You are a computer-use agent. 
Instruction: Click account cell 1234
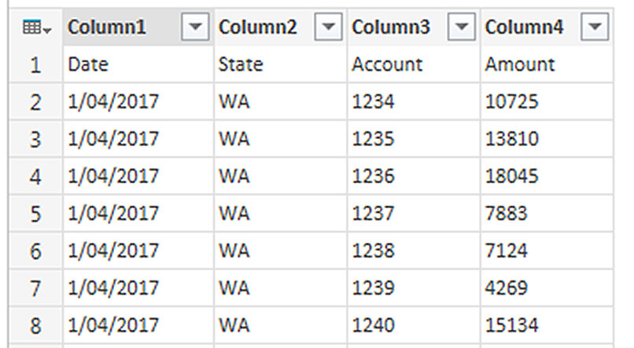pyautogui.click(x=414, y=102)
